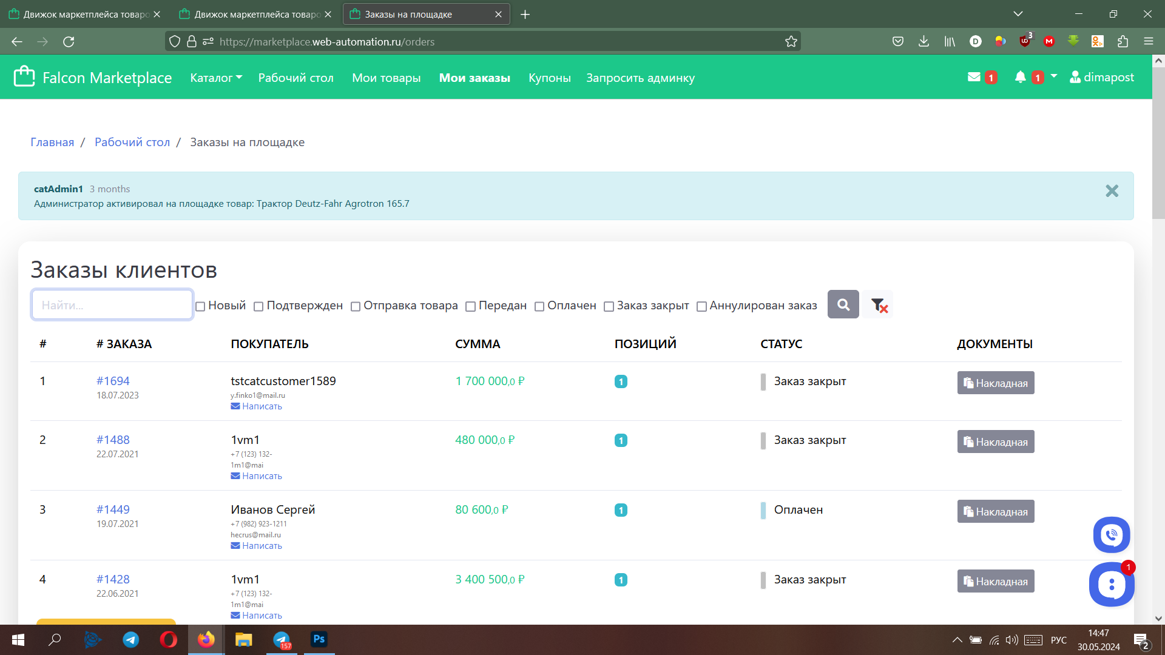This screenshot has width=1165, height=655.
Task: Reset filters with the crossed funnel icon
Action: point(877,304)
